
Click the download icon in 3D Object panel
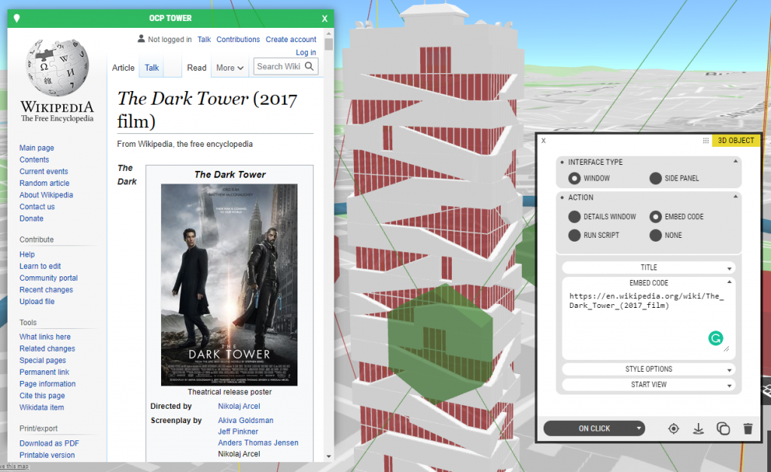coord(698,429)
